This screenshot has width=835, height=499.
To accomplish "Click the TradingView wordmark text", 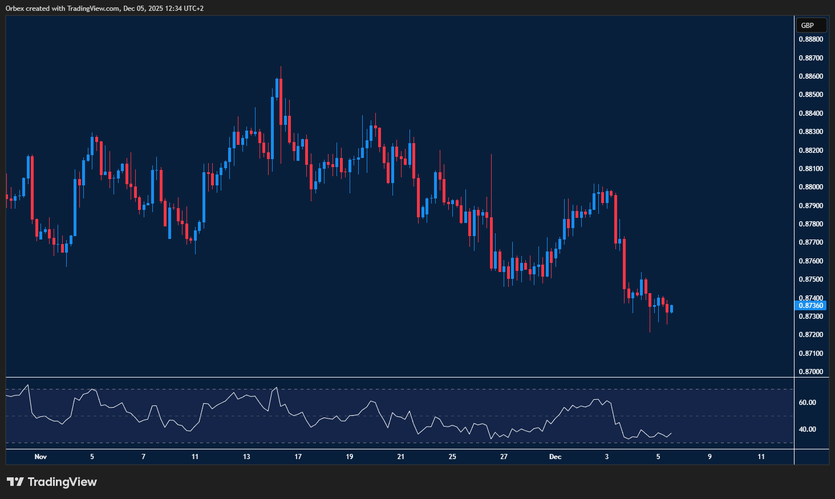I will pos(62,482).
